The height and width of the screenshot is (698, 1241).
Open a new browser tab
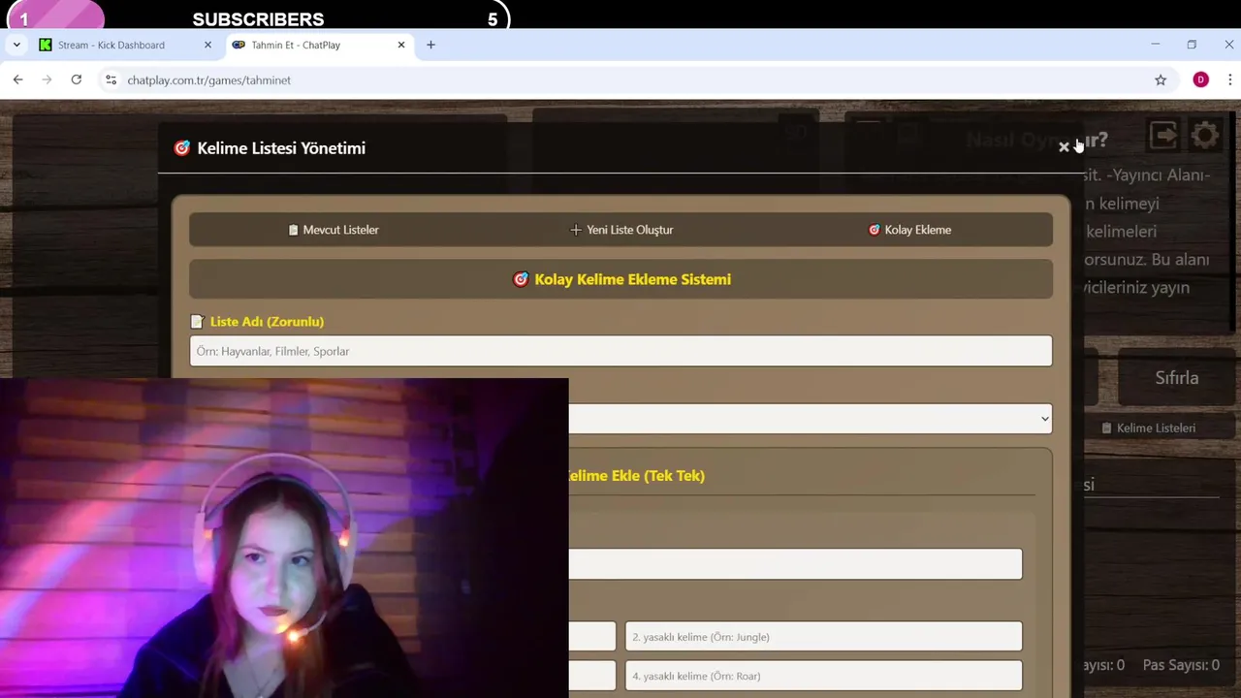click(430, 45)
